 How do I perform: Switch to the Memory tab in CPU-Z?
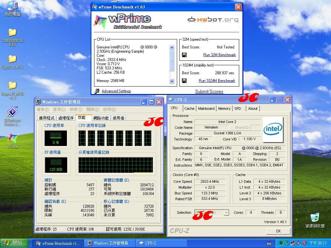(224, 108)
